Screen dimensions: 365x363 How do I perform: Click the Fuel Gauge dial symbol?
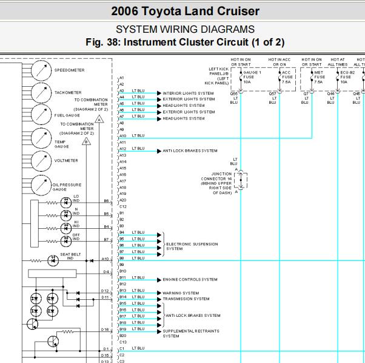(x=41, y=114)
